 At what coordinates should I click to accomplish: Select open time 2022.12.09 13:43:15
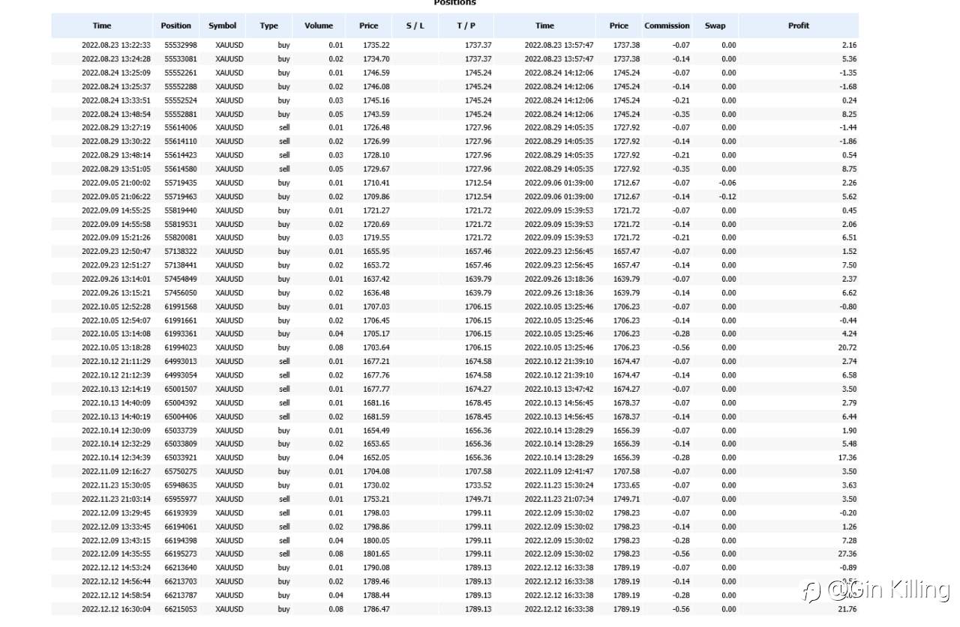116,540
